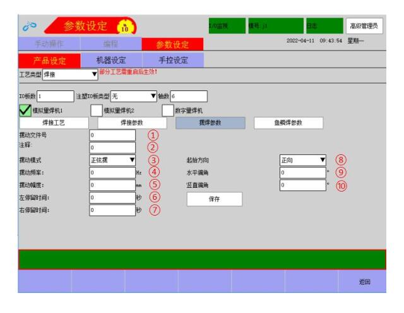The height and width of the screenshot is (313, 404).
Task: Click the 左停留时间 input field
Action: (112, 198)
